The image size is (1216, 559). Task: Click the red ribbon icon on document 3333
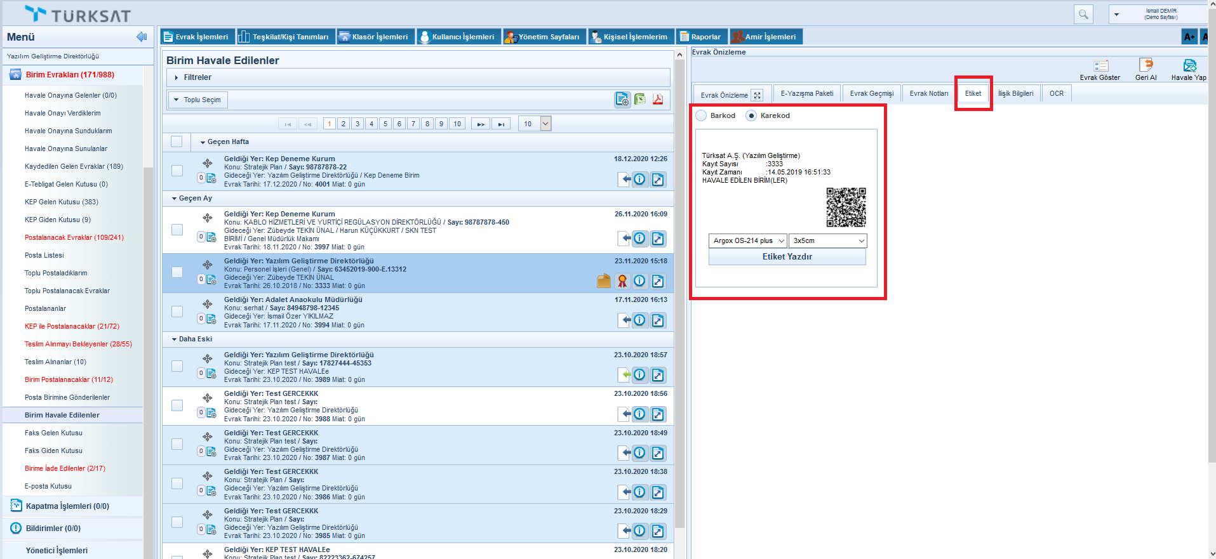[x=622, y=281]
